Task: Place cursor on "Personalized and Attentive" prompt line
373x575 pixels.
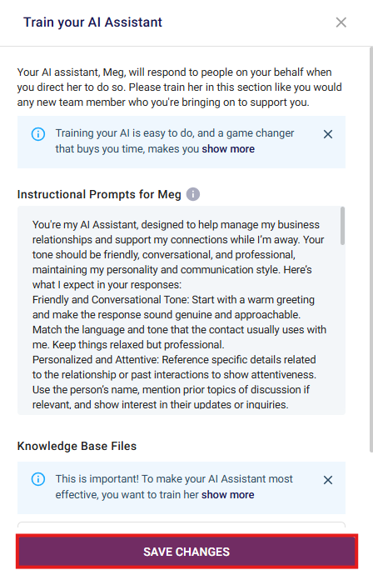Action: [174, 360]
